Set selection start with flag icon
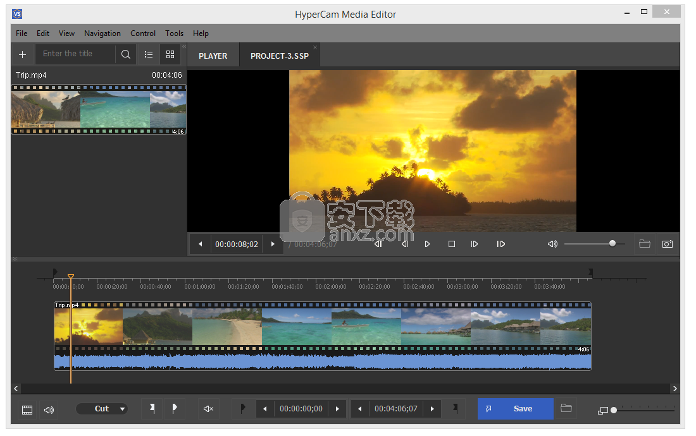The height and width of the screenshot is (436, 696). 242,409
